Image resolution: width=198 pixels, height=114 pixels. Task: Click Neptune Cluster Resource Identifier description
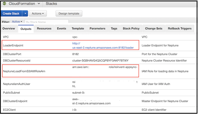point(164,61)
